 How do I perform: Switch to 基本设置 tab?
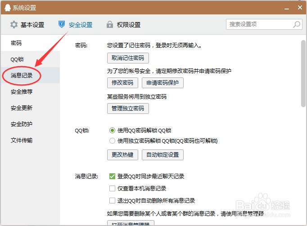(x=27, y=25)
